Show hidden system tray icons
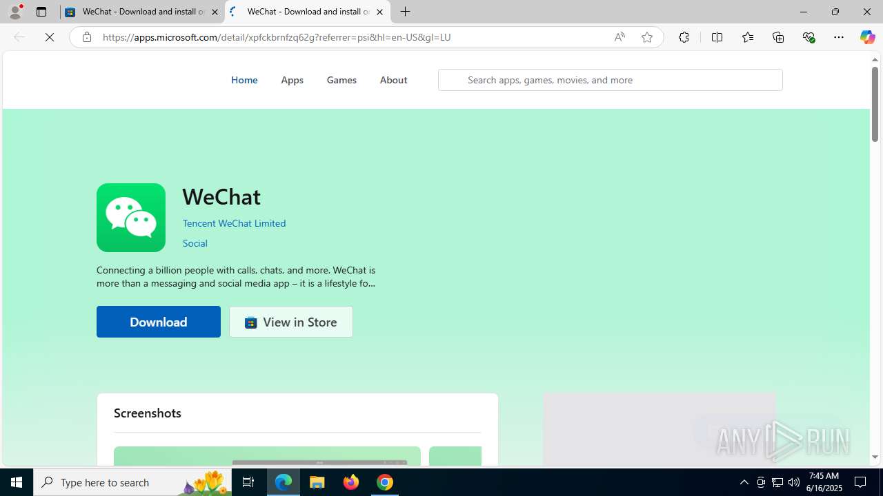 pyautogui.click(x=744, y=482)
